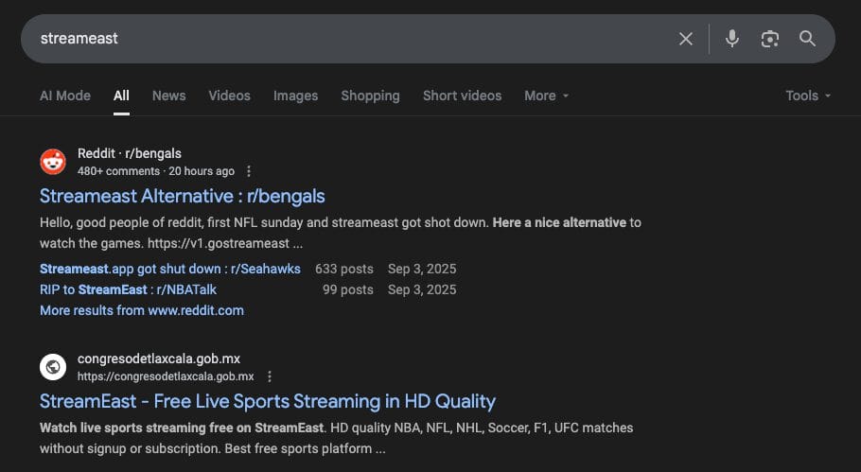Open Streameast.app got shut down r/Seahawks link
Image resolution: width=861 pixels, height=472 pixels.
[170, 269]
